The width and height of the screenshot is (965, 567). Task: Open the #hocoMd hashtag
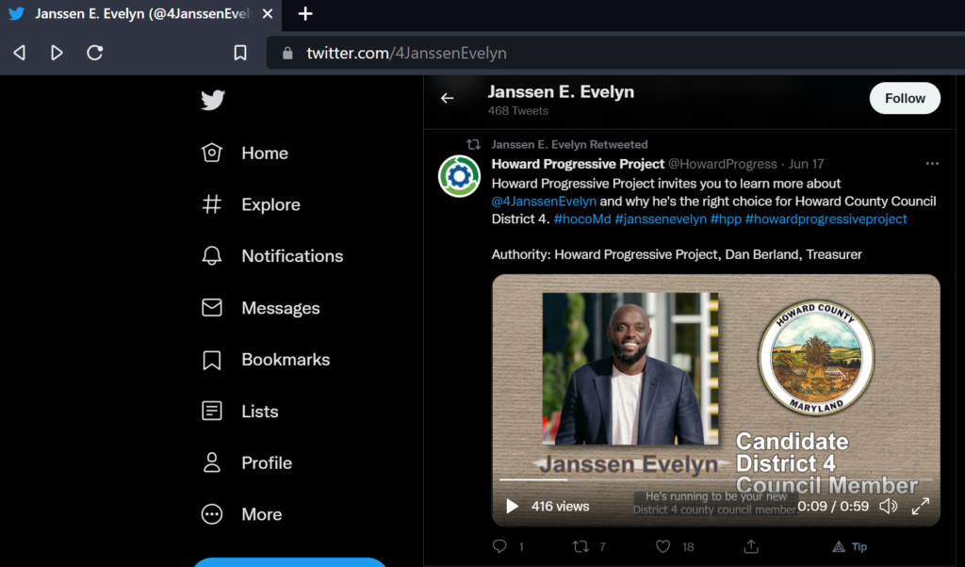[x=582, y=219]
